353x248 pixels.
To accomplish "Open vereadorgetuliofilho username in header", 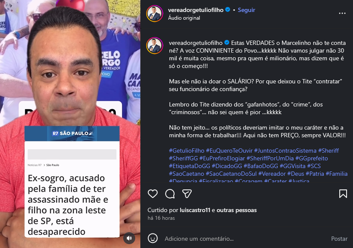I will pyautogui.click(x=196, y=10).
